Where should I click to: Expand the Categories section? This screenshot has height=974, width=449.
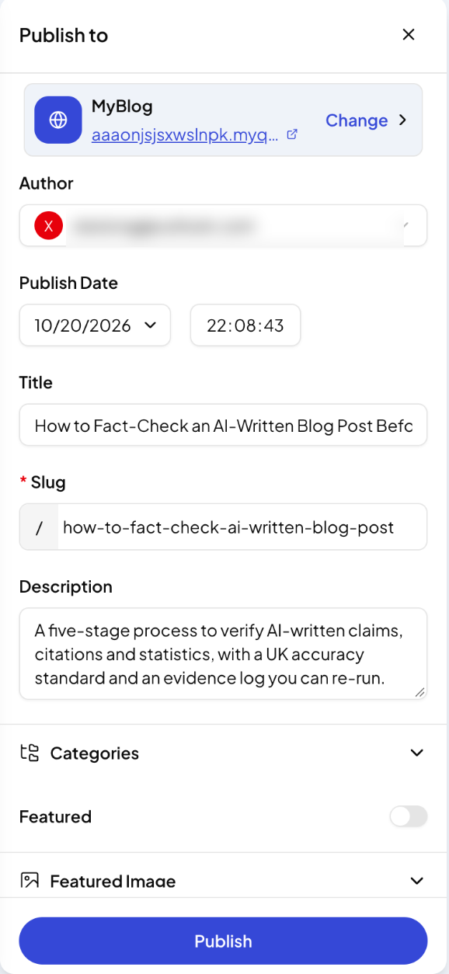click(x=223, y=753)
